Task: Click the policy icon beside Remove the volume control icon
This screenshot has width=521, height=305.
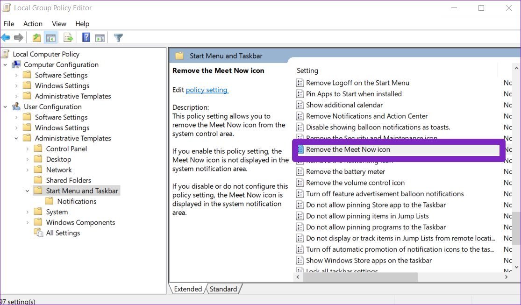Action: click(300, 183)
